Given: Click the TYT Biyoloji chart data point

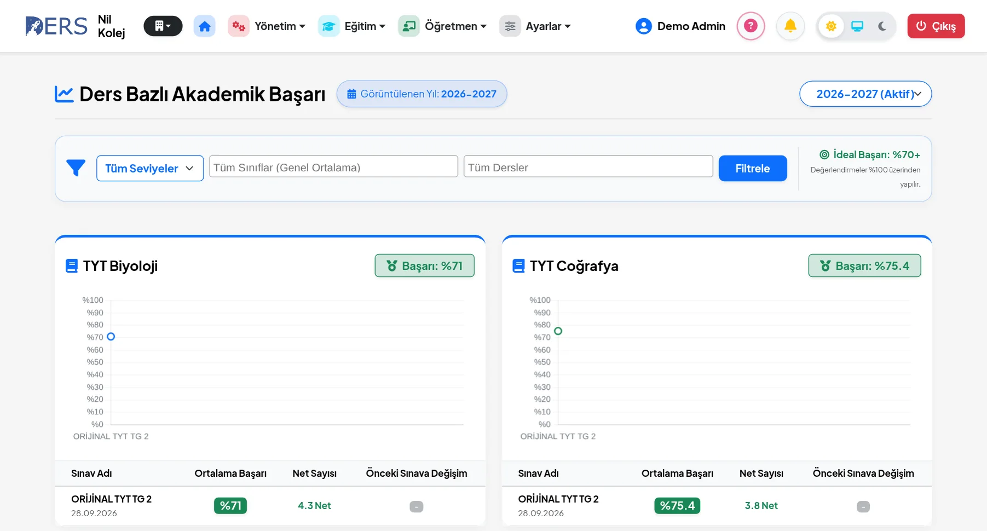Looking at the screenshot, I should [x=111, y=337].
